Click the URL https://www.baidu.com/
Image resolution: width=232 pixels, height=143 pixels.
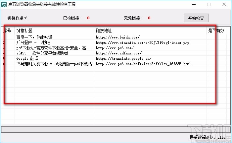click(117, 37)
